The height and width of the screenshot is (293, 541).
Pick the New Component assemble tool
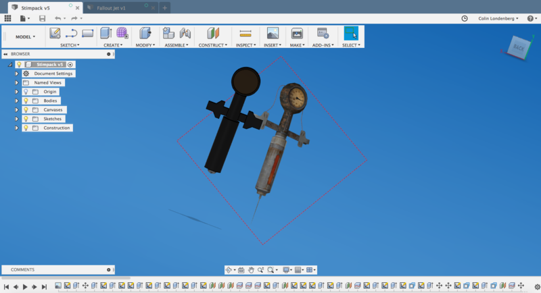(x=168, y=33)
